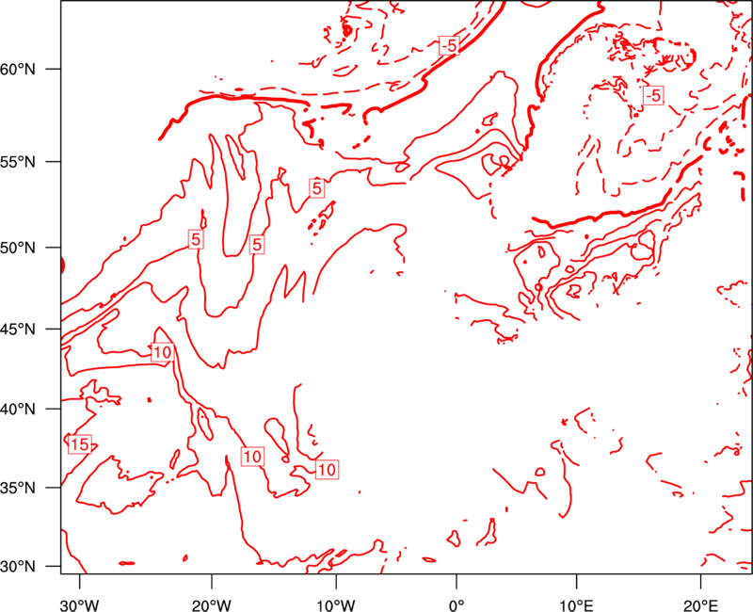Viewport: 753px width, 612px height.
Task: Click the 10 contour label nearest 10°W
Action: coord(327,469)
